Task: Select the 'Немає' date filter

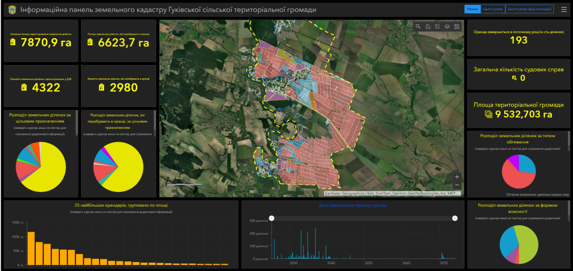Action: (472, 10)
